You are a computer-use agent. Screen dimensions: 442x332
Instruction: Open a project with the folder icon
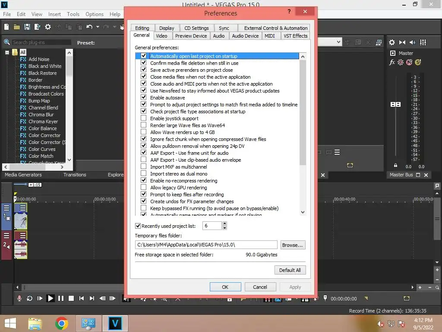pyautogui.click(x=17, y=27)
